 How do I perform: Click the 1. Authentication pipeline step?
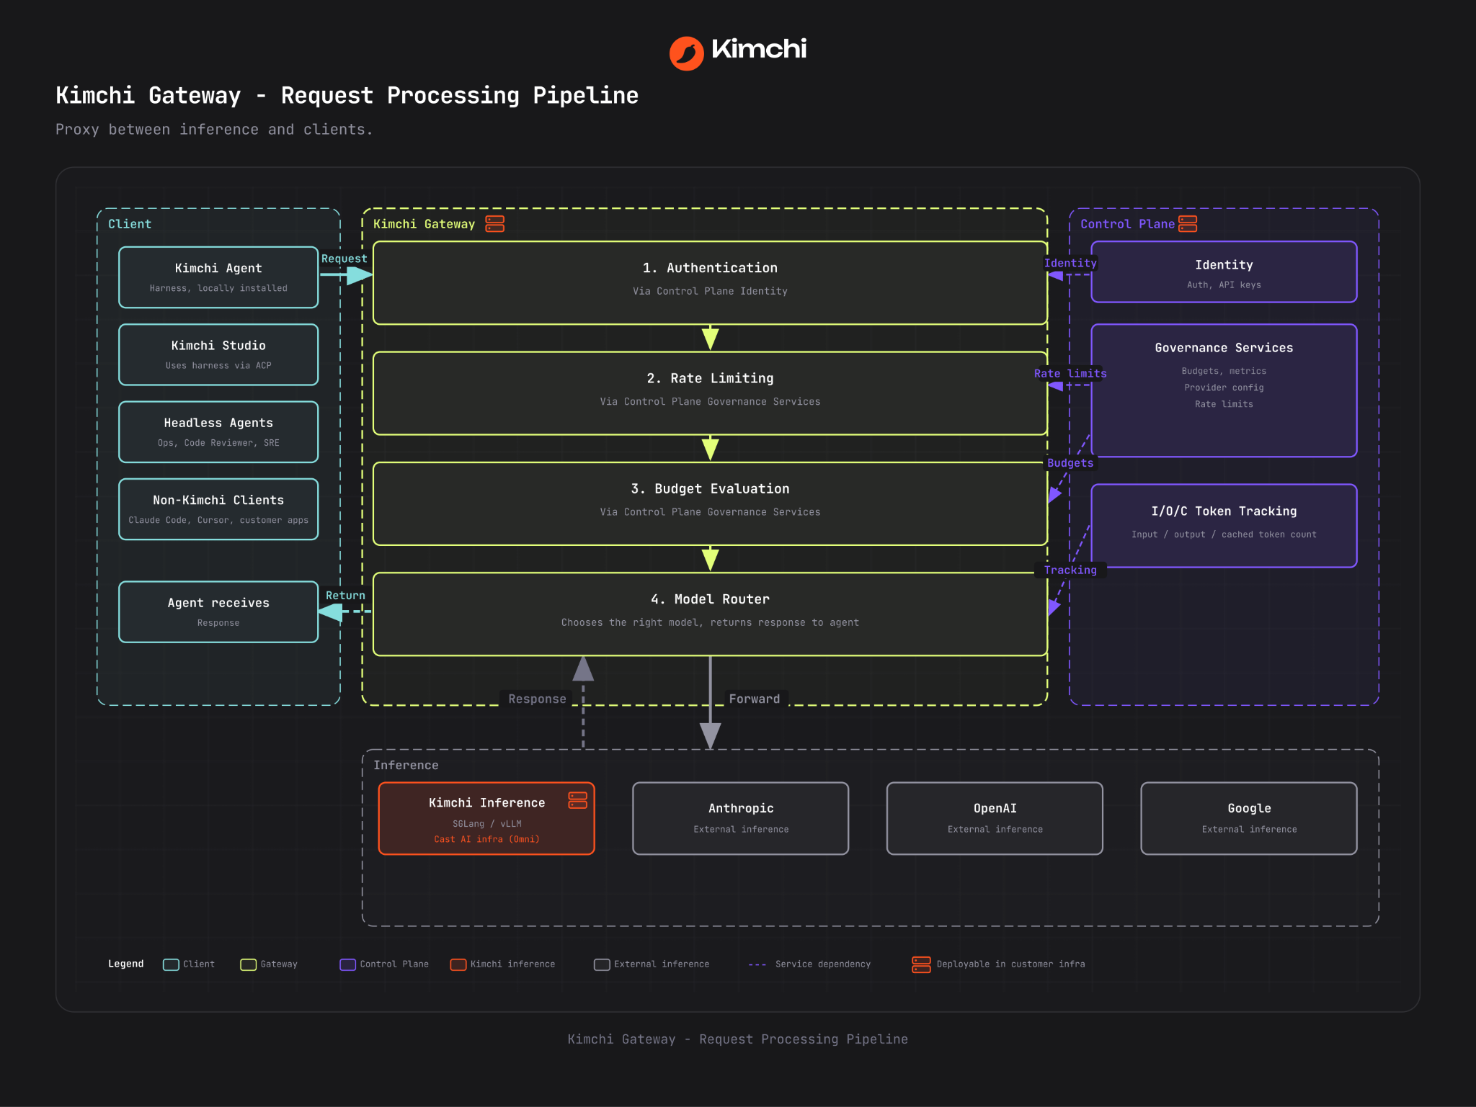tap(710, 283)
